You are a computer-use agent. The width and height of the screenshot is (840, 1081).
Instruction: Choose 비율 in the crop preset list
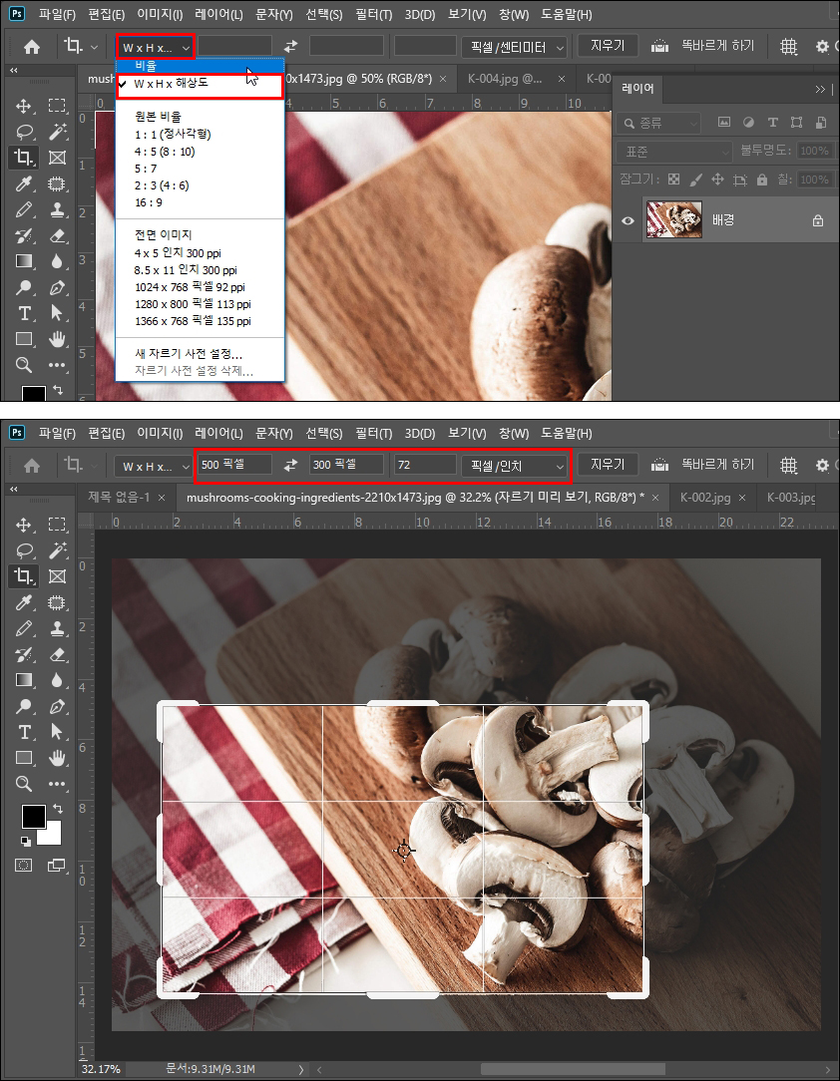point(200,66)
